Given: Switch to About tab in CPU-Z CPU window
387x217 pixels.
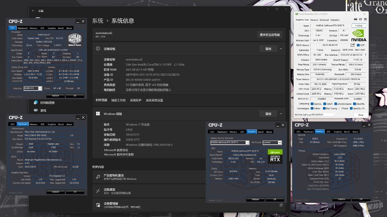Looking at the screenshot, I should point(69,28).
